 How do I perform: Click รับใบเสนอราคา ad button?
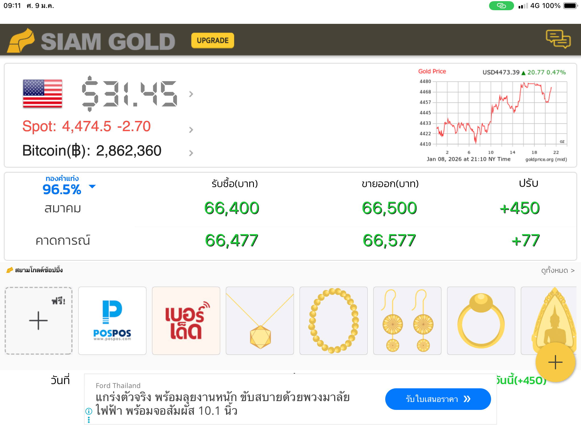438,399
